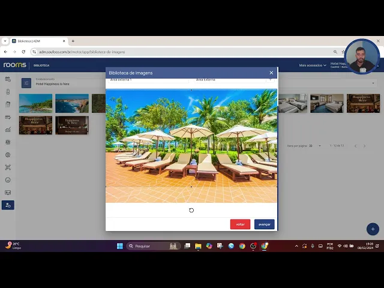This screenshot has width=384, height=288.
Task: Select the Biblioteca | ADM browser tab
Action: point(38,41)
